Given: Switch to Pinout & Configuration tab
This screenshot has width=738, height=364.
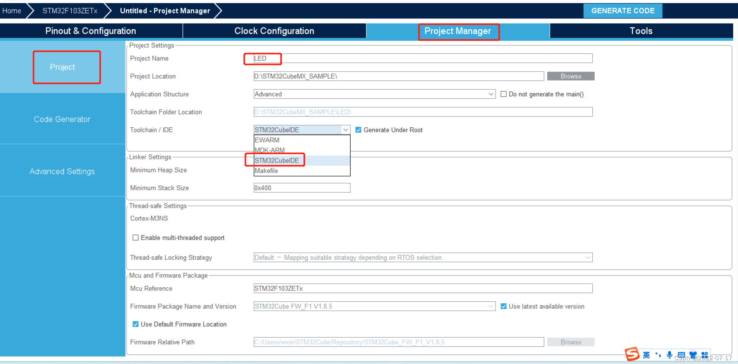Looking at the screenshot, I should 91,31.
